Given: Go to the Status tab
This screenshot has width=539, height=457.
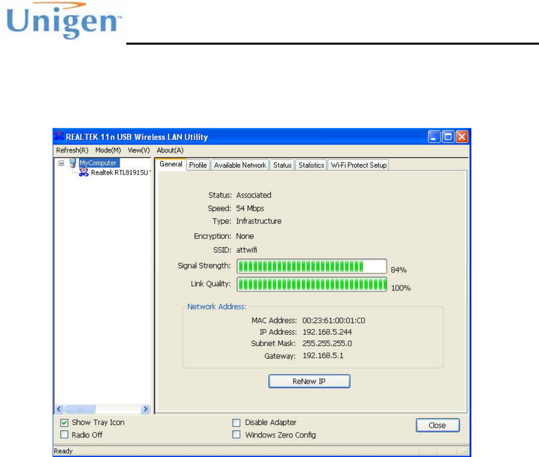Looking at the screenshot, I should tap(282, 165).
